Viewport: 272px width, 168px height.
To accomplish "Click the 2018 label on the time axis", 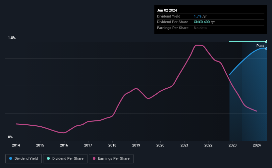I will click(x=112, y=145).
